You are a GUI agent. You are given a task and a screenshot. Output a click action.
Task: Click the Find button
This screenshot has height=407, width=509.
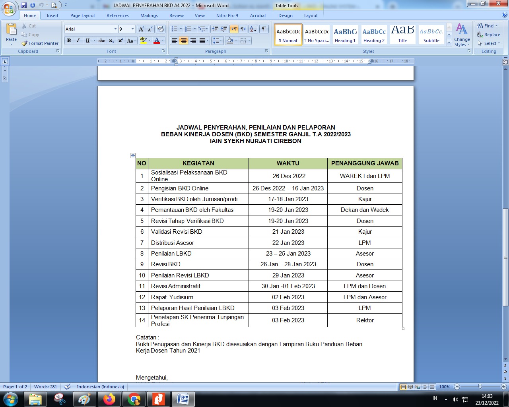(x=488, y=26)
